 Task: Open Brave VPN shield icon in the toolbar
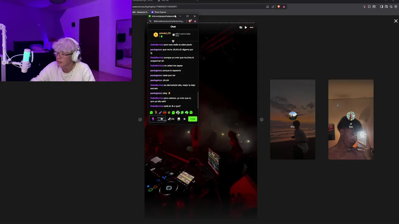(396, 7)
